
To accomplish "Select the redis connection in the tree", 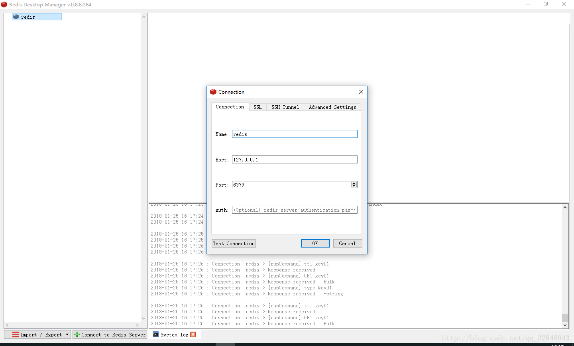I will [x=37, y=17].
